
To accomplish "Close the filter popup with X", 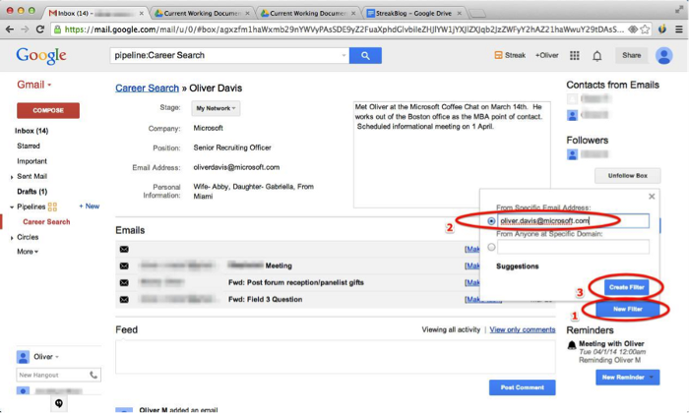I will pos(652,197).
